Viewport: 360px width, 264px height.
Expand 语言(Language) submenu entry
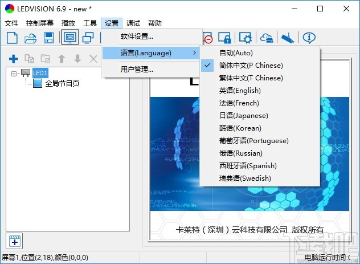click(x=152, y=53)
